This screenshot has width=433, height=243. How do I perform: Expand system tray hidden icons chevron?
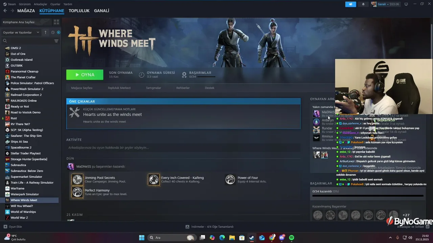(390, 238)
